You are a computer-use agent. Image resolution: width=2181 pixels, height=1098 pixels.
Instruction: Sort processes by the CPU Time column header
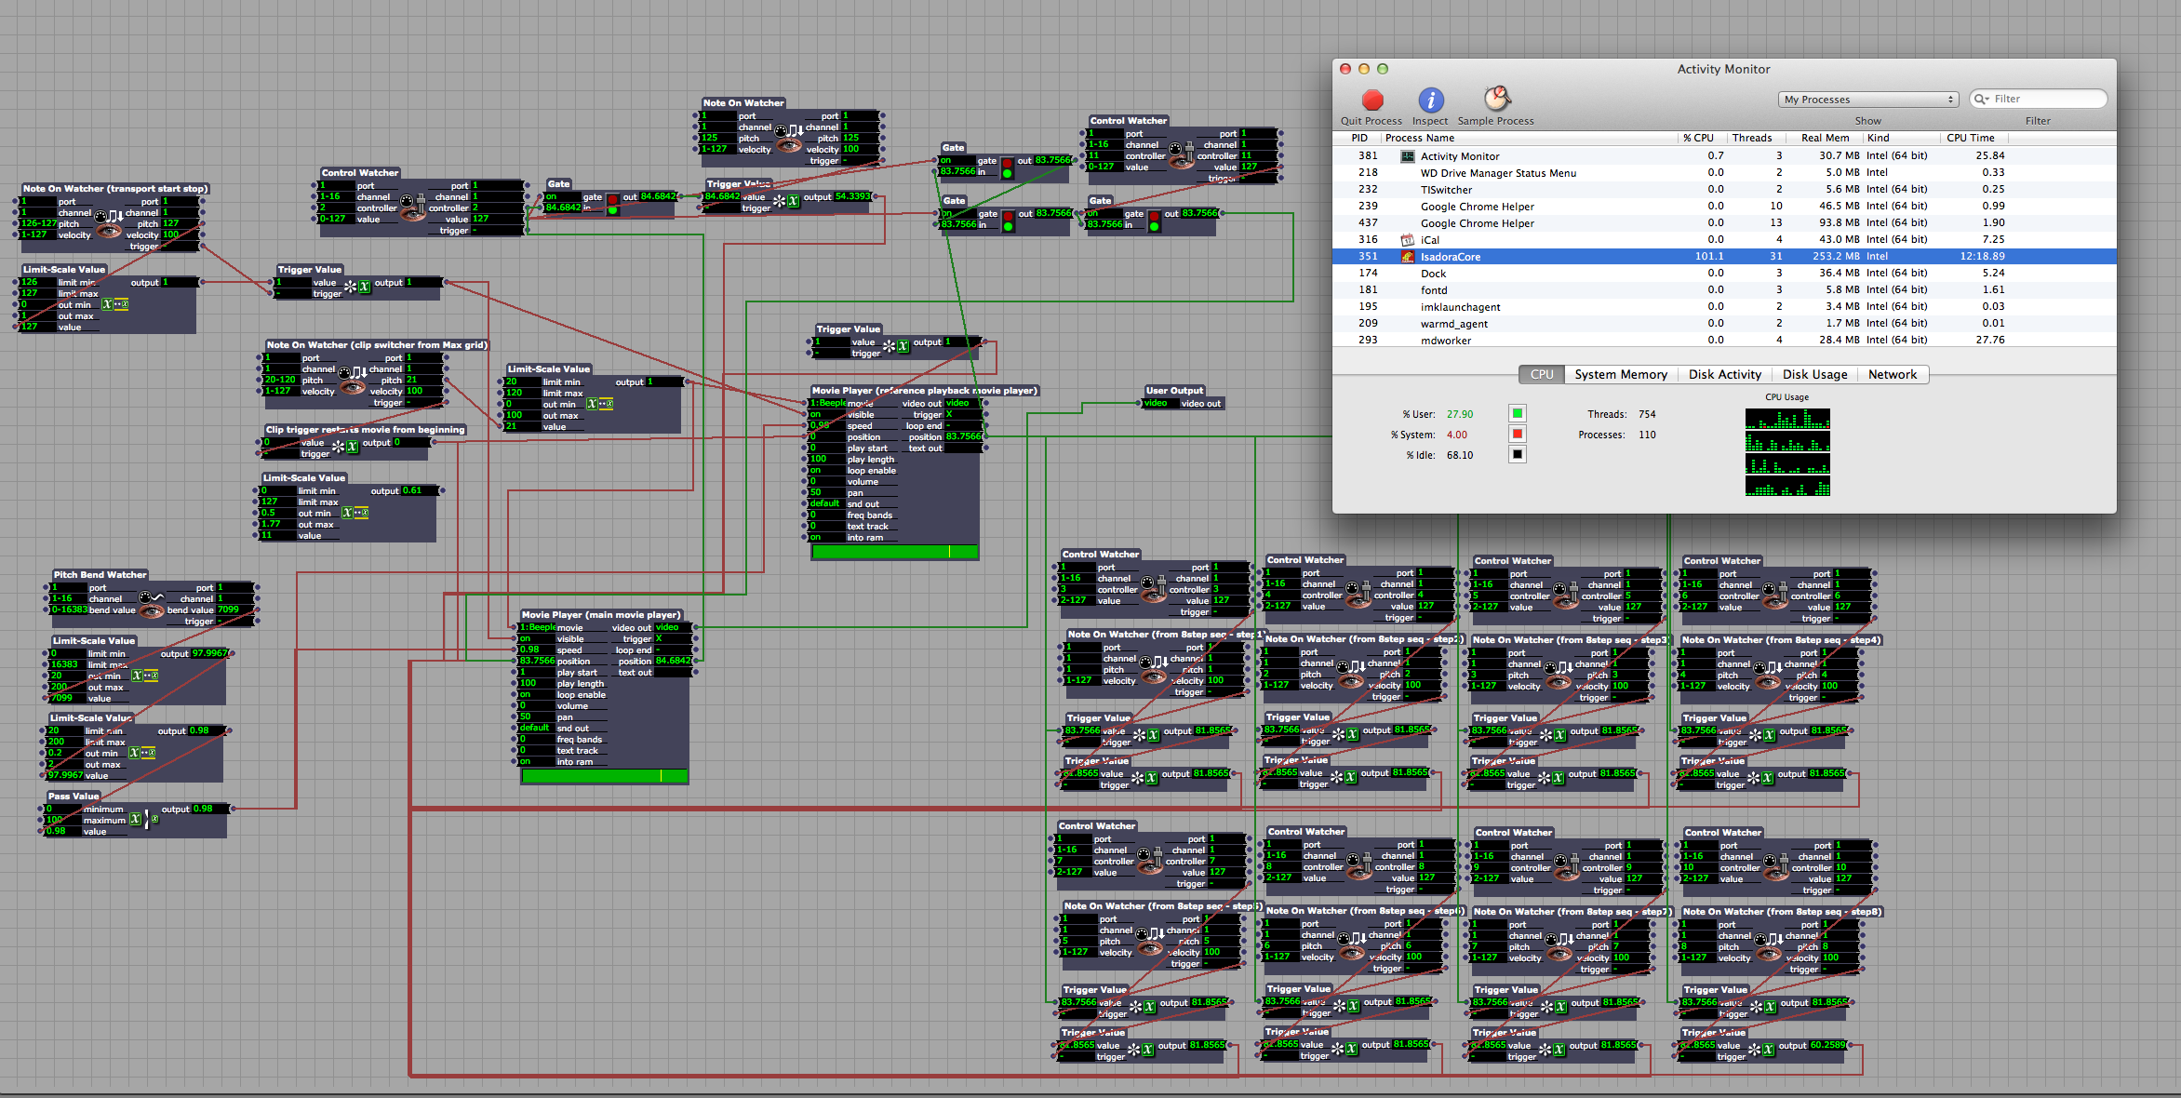(x=1970, y=138)
